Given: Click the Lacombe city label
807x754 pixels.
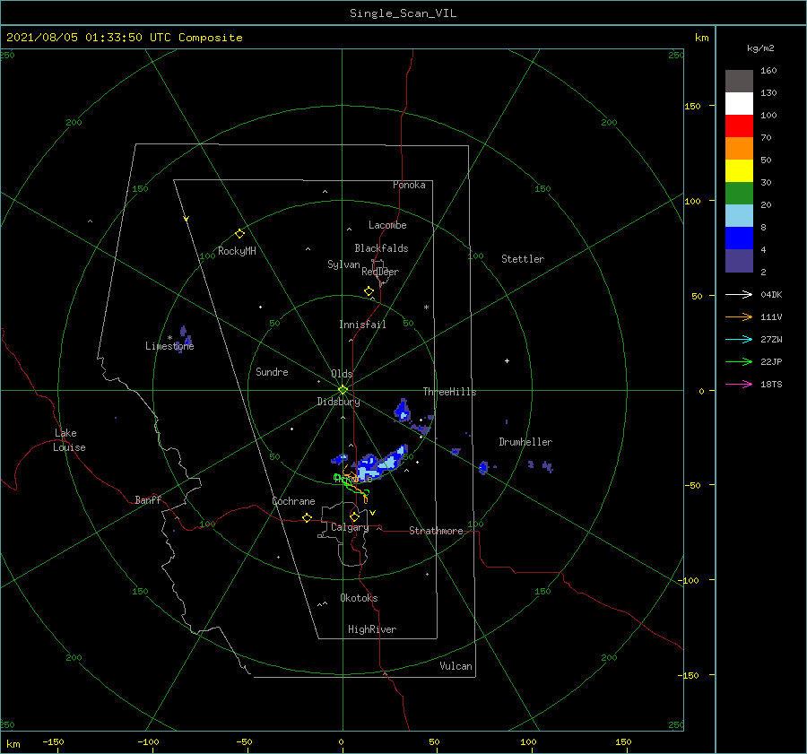Looking at the screenshot, I should (387, 225).
